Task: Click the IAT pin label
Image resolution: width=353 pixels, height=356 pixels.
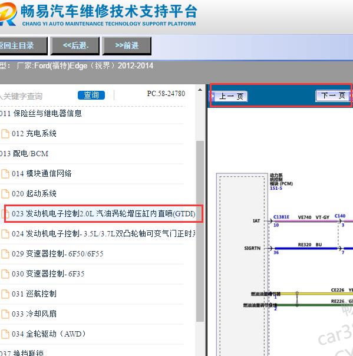Action: [x=256, y=220]
